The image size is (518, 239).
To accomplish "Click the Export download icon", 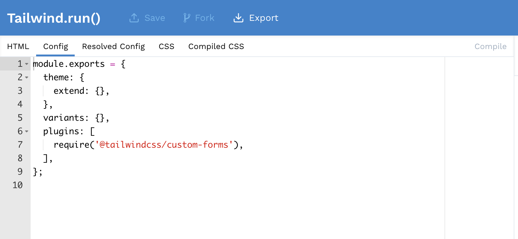I will 238,18.
